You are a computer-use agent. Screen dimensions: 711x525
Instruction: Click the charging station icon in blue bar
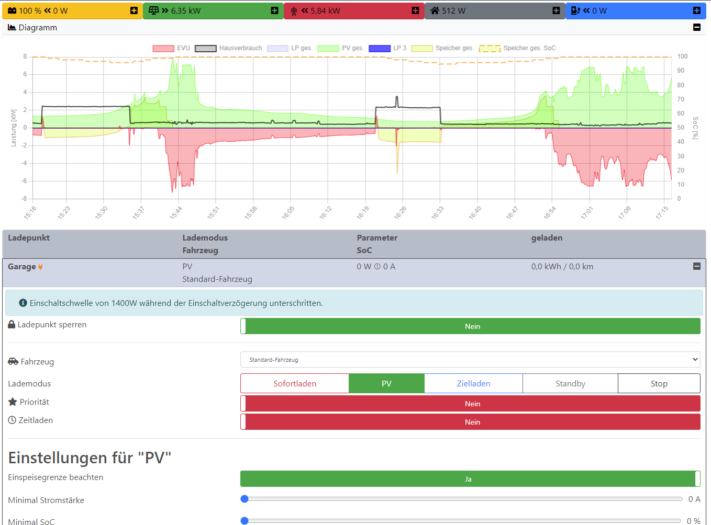(575, 10)
